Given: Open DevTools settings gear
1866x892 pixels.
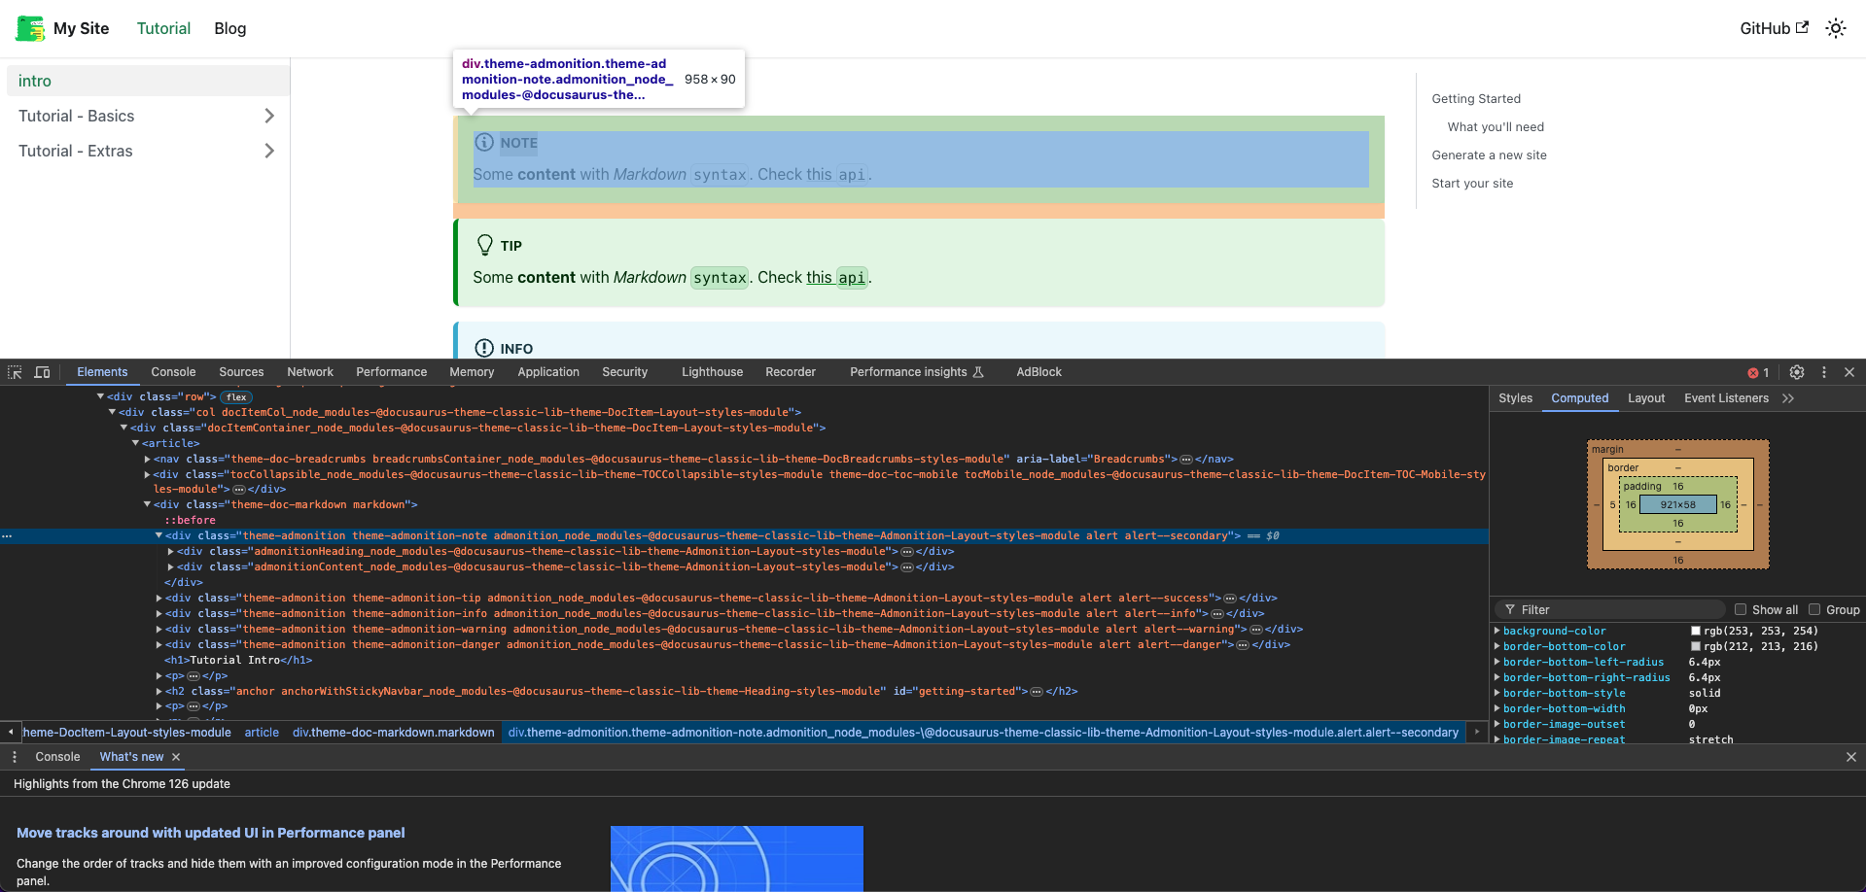Looking at the screenshot, I should tap(1796, 372).
